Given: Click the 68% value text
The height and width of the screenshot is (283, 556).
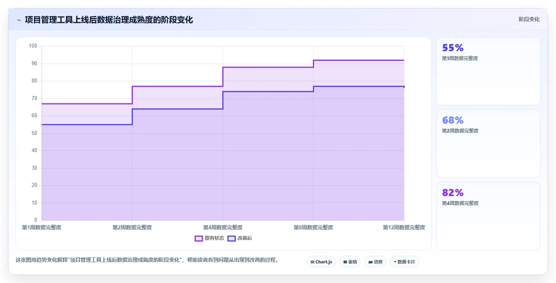Looking at the screenshot, I should coord(453,120).
